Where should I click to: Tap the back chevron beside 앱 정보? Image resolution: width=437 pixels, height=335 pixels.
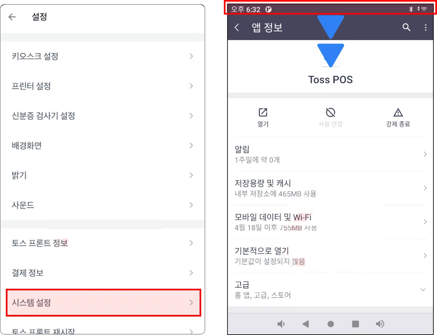(x=237, y=28)
